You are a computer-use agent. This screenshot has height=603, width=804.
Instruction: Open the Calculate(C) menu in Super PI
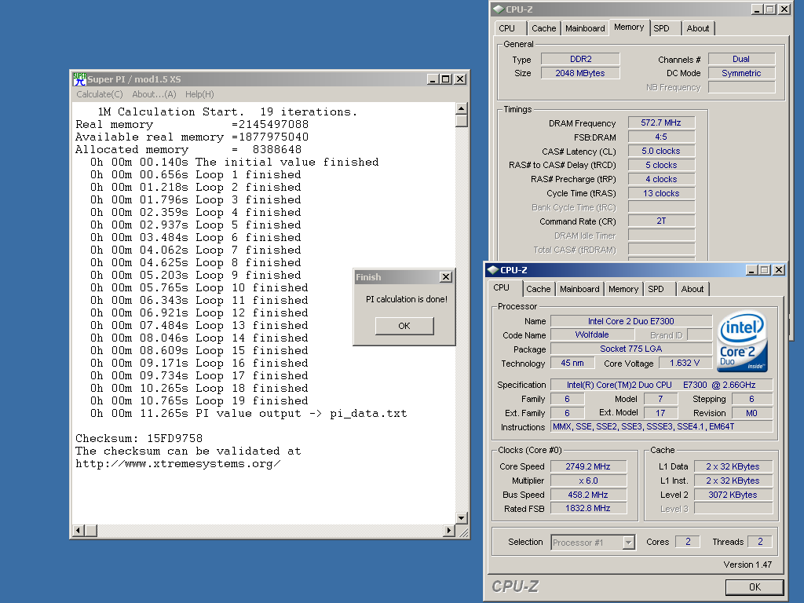pos(100,94)
